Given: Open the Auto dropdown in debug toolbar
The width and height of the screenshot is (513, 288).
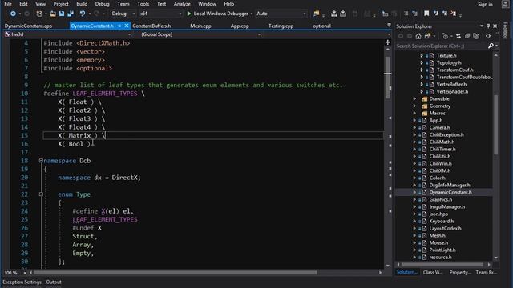Looking at the screenshot, I should (x=281, y=14).
